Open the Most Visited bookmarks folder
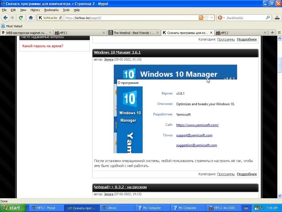Viewport: 282px width, 212px height. [x=12, y=26]
